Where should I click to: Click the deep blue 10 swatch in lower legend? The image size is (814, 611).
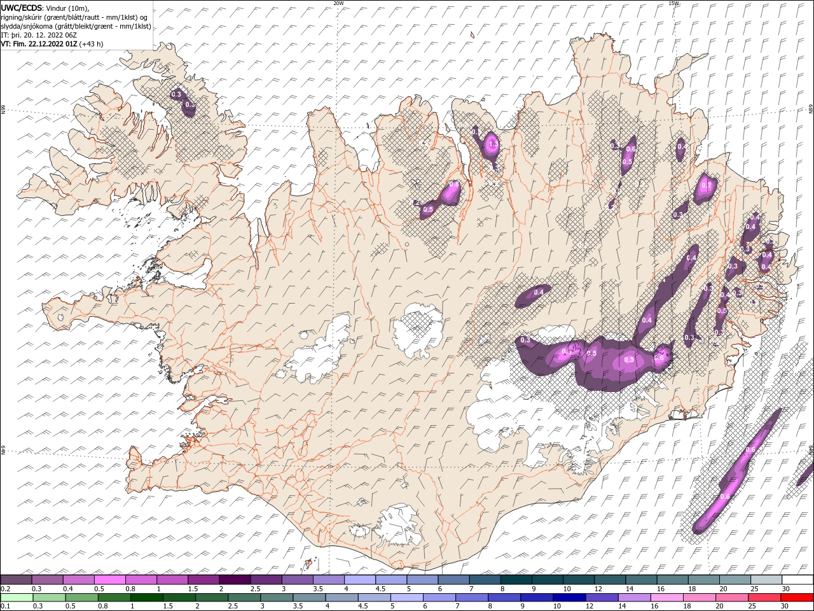[x=569, y=598]
